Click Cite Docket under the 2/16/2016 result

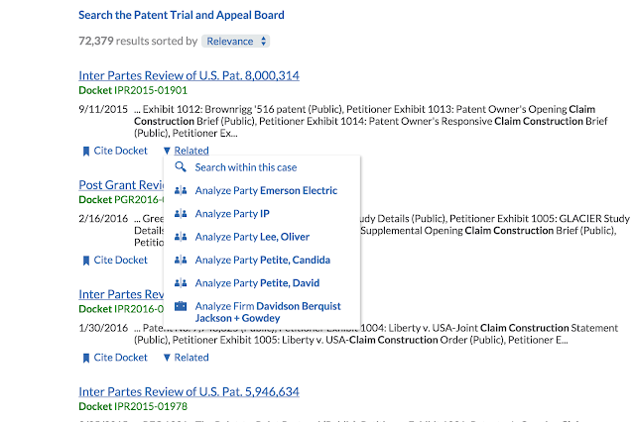click(115, 260)
